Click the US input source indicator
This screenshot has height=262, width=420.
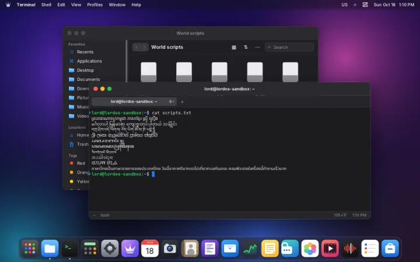[345, 5]
